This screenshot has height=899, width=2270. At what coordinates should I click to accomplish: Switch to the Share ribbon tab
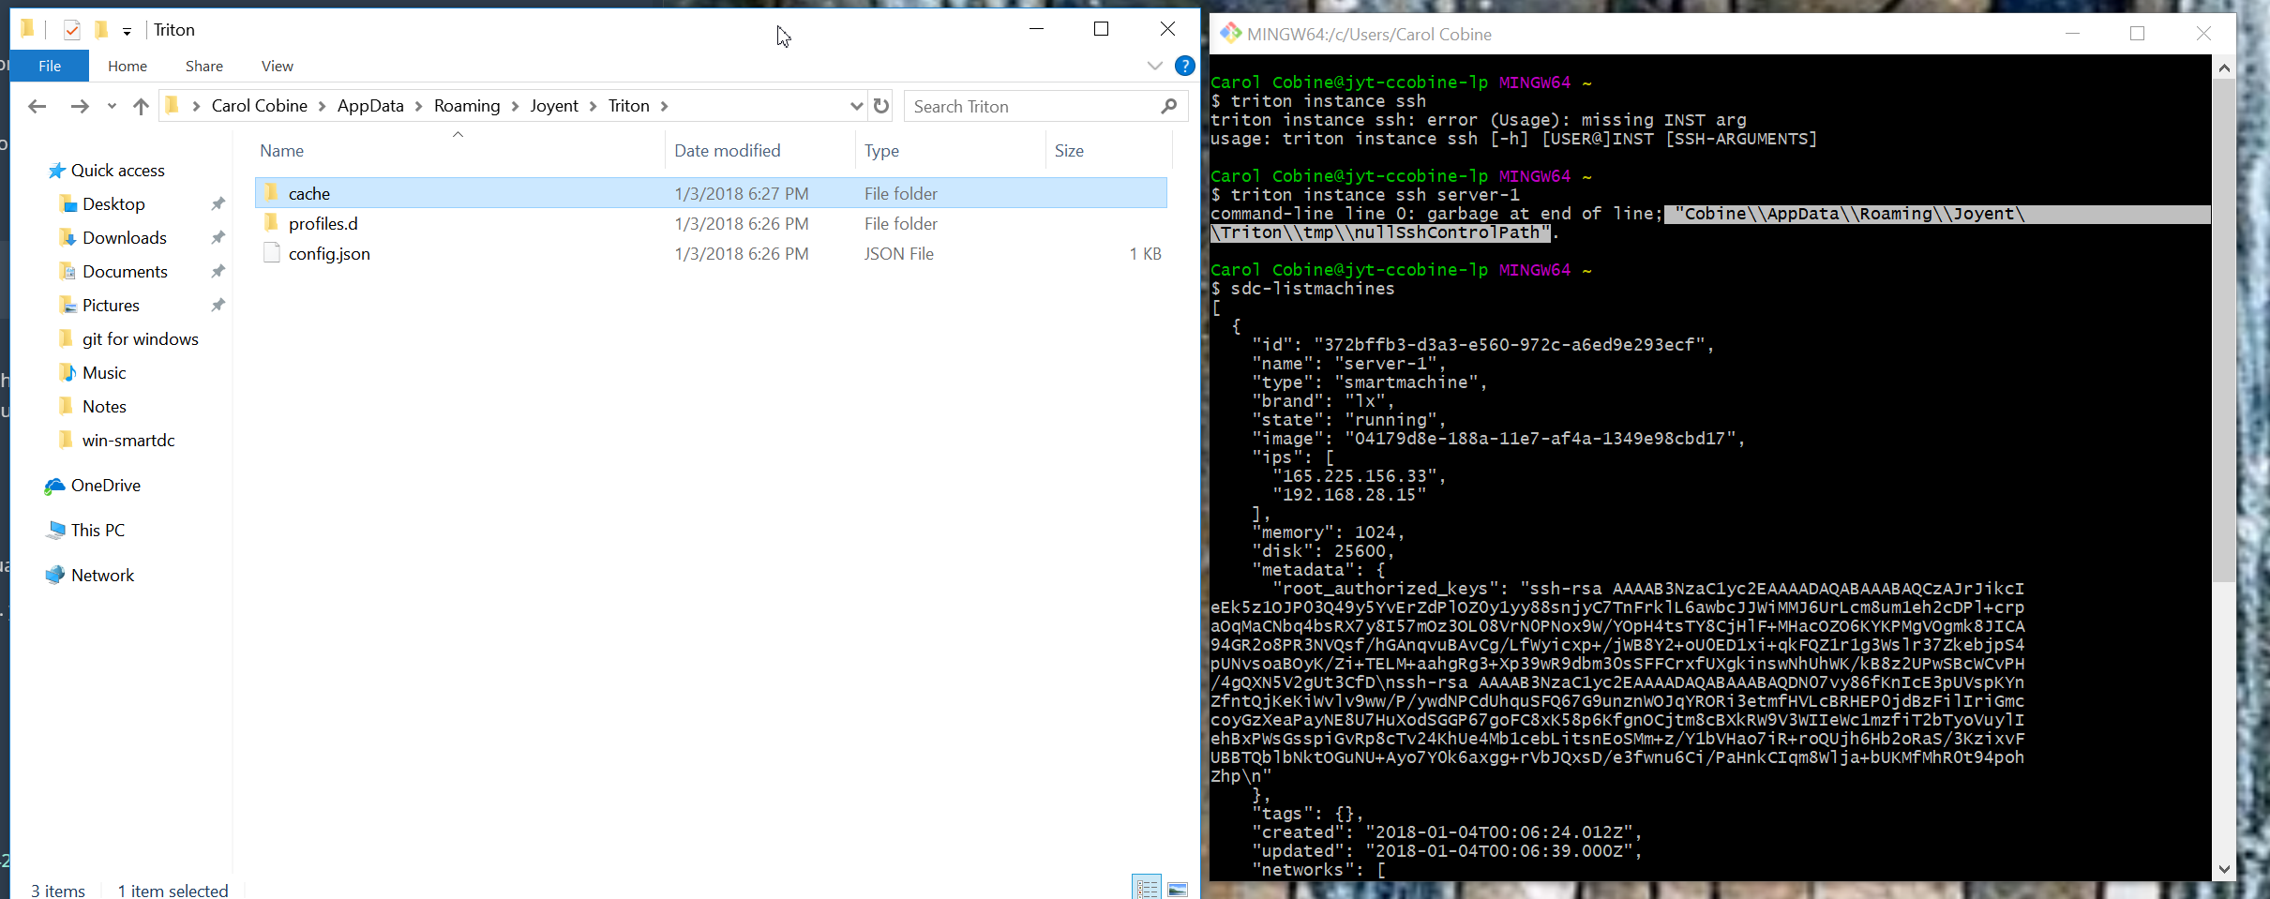point(204,66)
